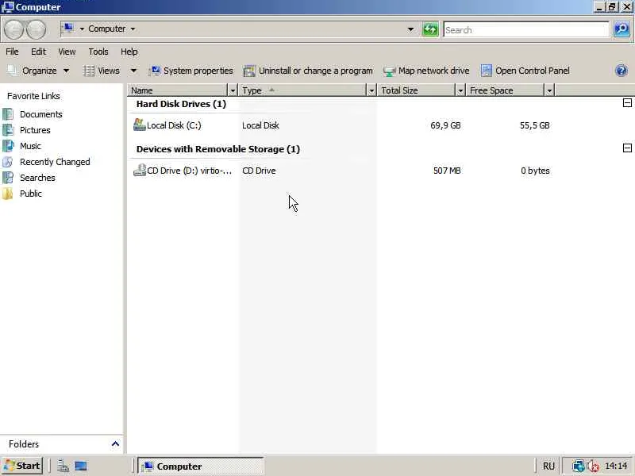The width and height of the screenshot is (635, 476).
Task: Sort by the Type column header
Action: coord(302,90)
